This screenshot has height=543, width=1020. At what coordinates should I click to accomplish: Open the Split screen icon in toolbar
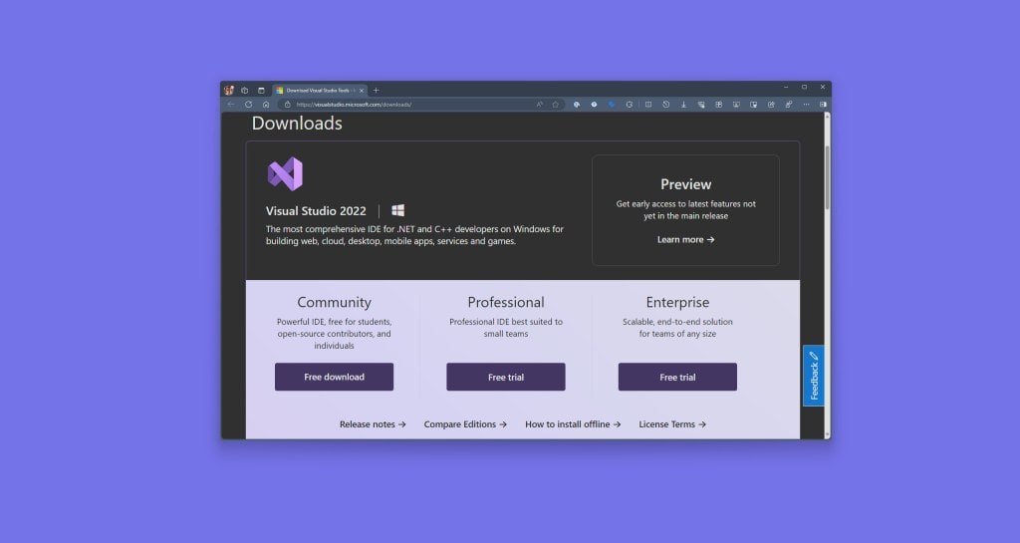(x=647, y=104)
